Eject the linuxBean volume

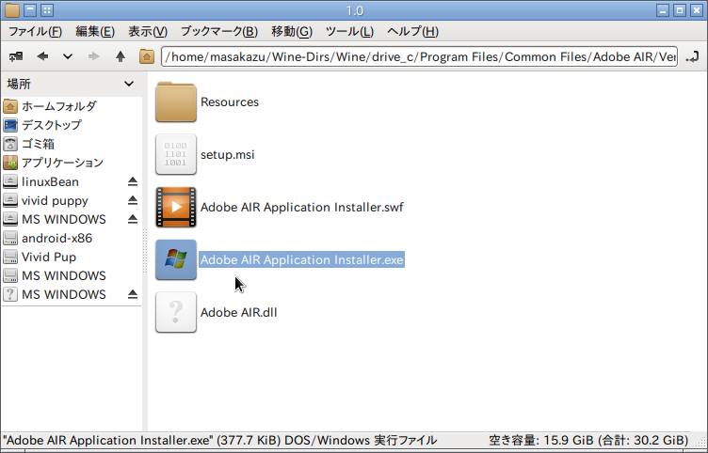click(133, 181)
